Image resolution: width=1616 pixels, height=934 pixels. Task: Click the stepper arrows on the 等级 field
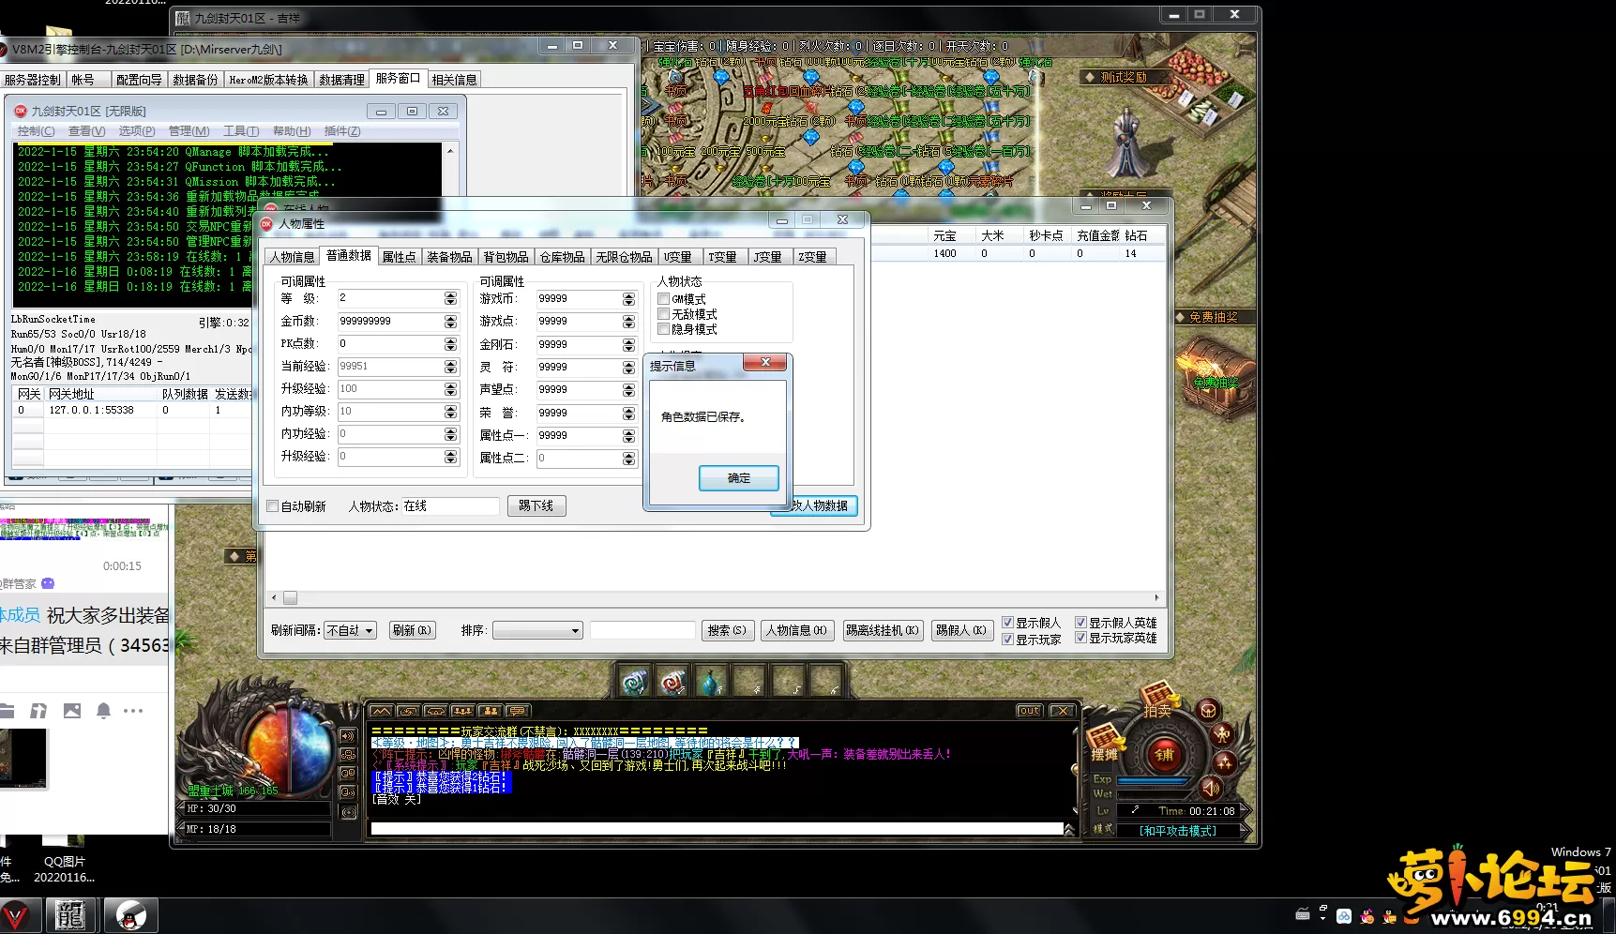[x=450, y=298]
